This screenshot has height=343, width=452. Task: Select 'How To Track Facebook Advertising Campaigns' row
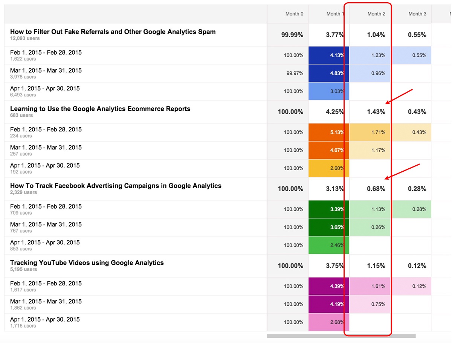pyautogui.click(x=116, y=186)
